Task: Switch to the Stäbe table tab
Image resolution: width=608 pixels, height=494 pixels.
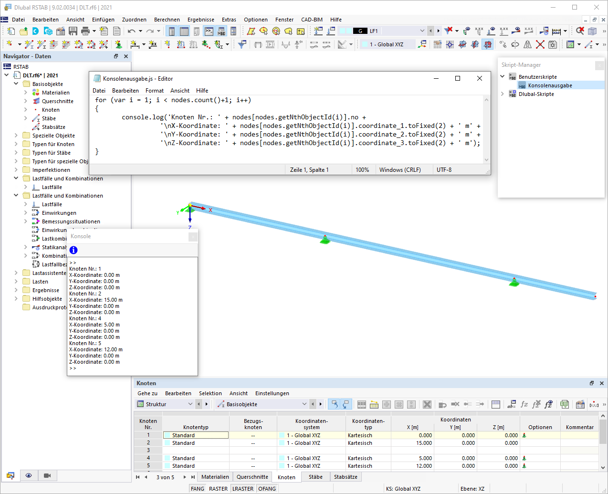Action: coord(315,477)
